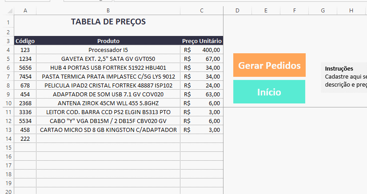Click the ANTENA ZIROK 45CM product cell
Viewport: 367px width, 194px height.
(108, 103)
